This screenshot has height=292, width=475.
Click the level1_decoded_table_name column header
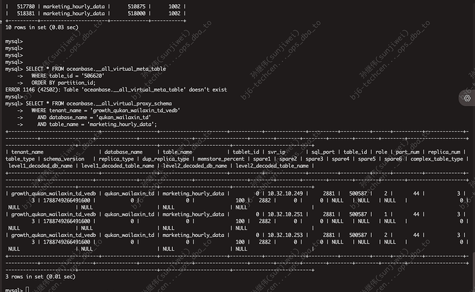point(118,166)
